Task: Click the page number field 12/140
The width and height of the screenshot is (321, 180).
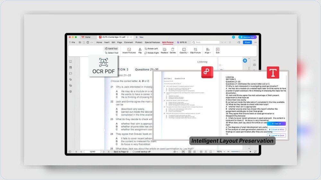Action: [92, 152]
